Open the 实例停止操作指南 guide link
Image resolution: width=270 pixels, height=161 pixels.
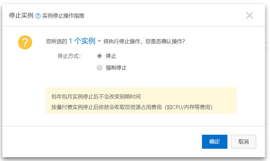(x=63, y=16)
